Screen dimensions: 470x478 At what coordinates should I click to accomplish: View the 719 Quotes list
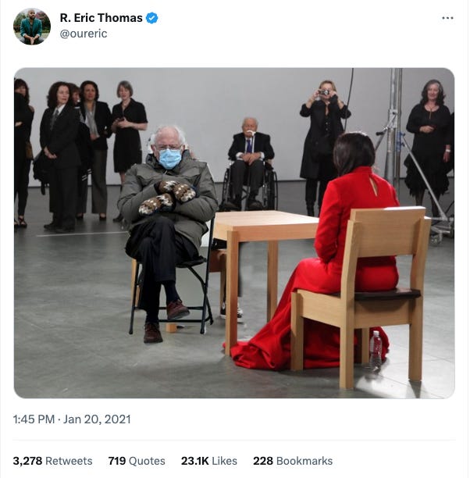137,461
